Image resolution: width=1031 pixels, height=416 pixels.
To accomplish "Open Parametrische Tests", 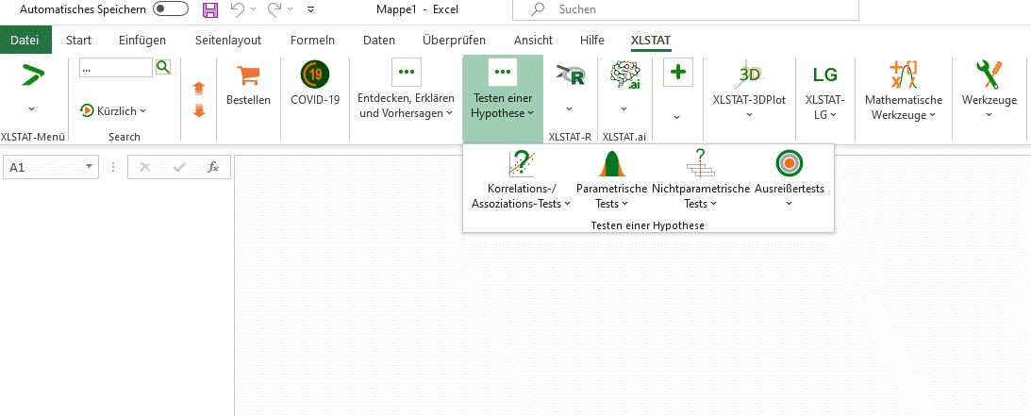I will (611, 180).
